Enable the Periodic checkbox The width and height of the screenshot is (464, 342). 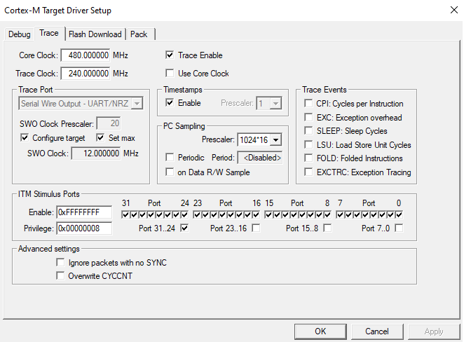pyautogui.click(x=170, y=157)
